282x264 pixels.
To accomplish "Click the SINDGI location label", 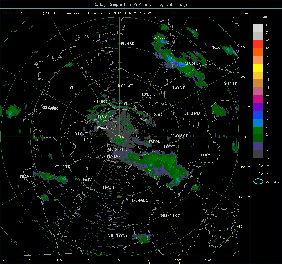I will point(159,37).
